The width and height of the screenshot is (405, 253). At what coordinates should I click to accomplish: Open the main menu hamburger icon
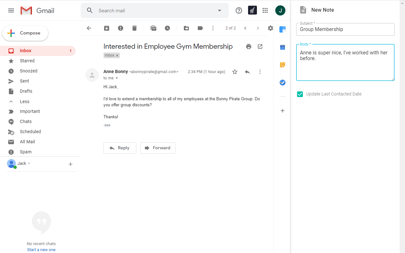(11, 10)
